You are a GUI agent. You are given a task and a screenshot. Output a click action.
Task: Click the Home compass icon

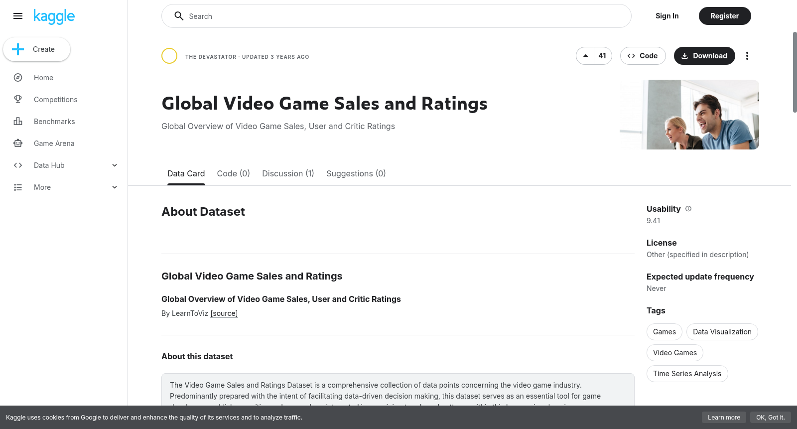(18, 78)
